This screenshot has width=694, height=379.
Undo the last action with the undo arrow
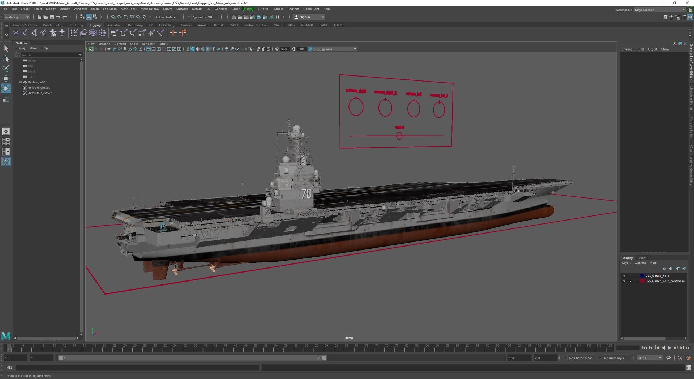coord(58,17)
